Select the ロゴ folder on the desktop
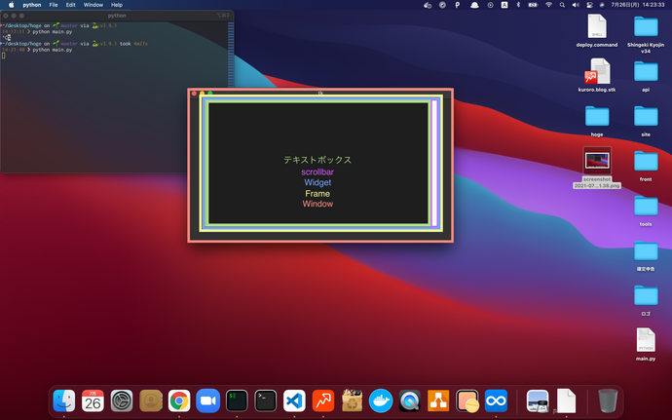 [646, 295]
